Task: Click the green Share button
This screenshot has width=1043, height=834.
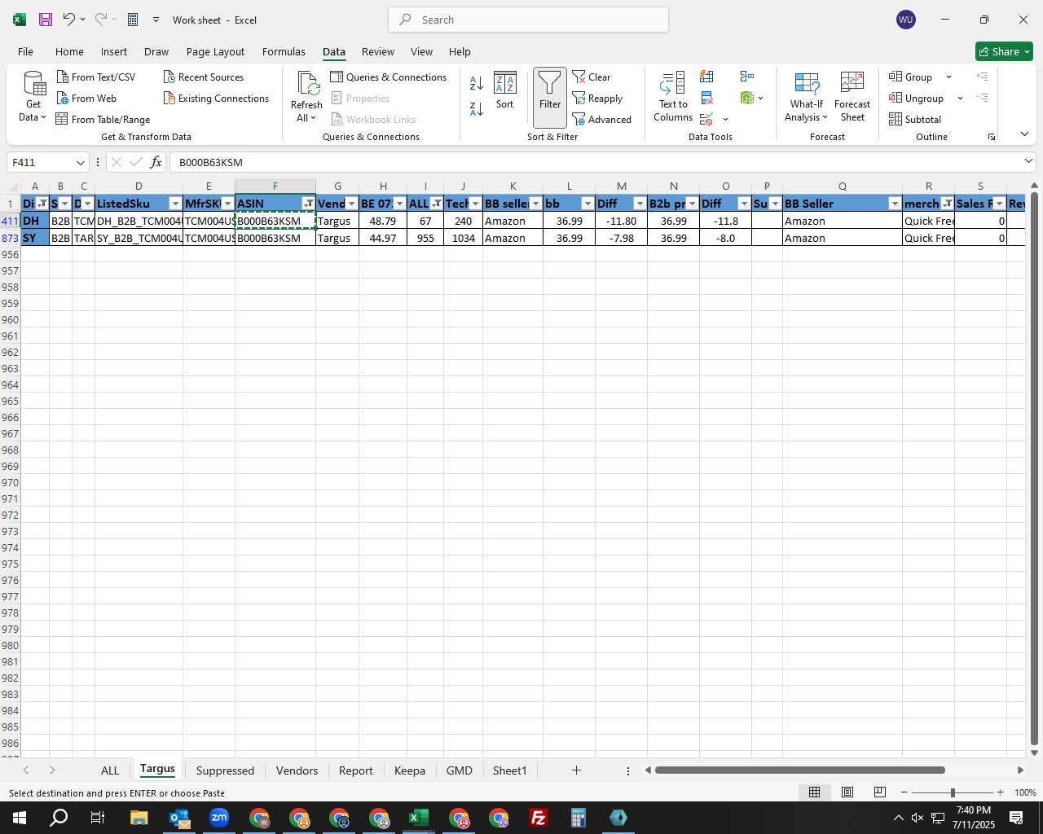Action: (1004, 51)
